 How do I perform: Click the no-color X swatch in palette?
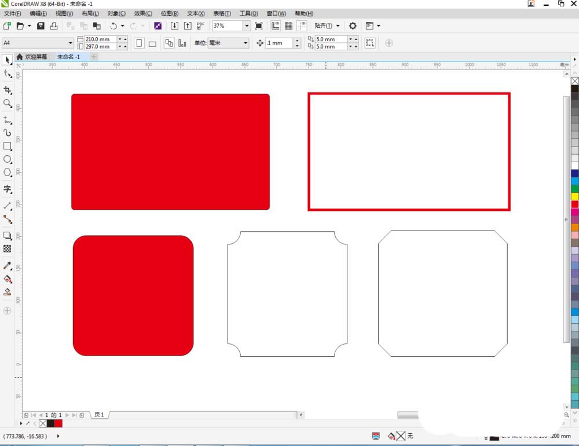pos(575,81)
